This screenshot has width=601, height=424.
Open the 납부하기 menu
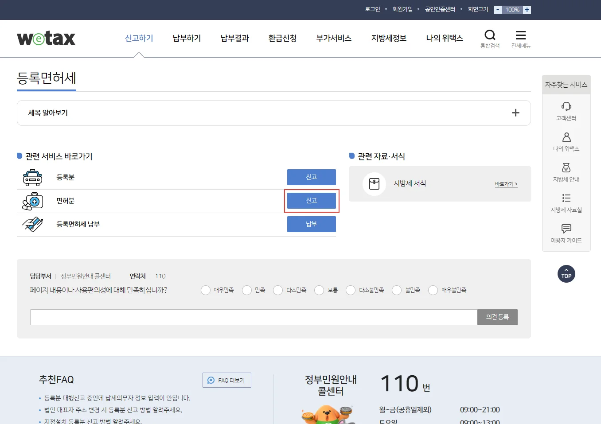pos(187,39)
